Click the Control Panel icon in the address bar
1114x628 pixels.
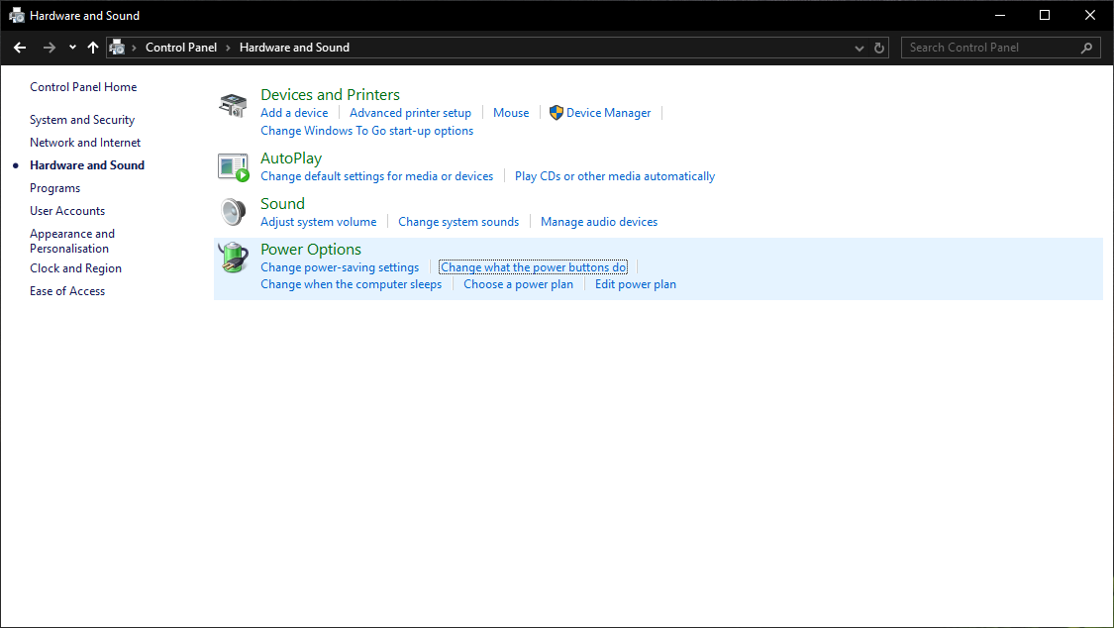click(117, 47)
